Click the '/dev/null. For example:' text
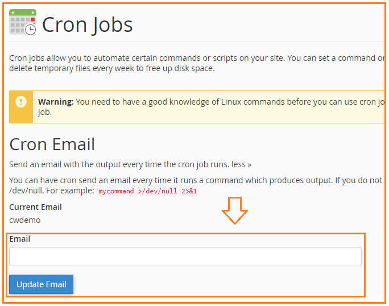Image resolution: width=389 pixels, height=306 pixels. click(x=52, y=191)
